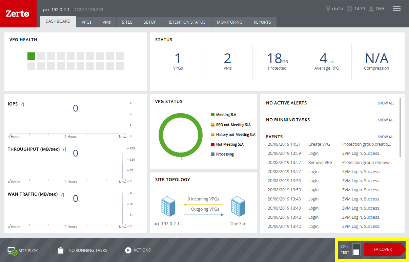Open WAN TRAFFIC help |?| link
This screenshot has height=262, width=409.
(x=62, y=194)
